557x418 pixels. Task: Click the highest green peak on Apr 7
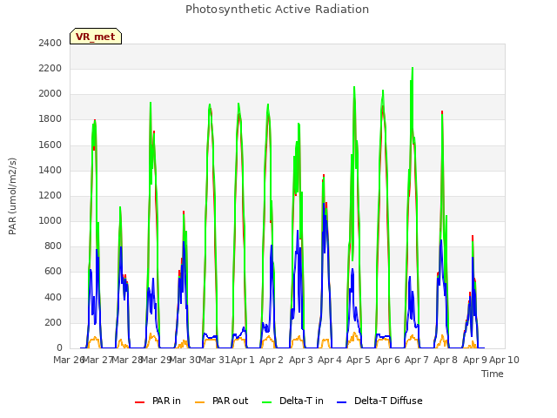[x=413, y=68]
